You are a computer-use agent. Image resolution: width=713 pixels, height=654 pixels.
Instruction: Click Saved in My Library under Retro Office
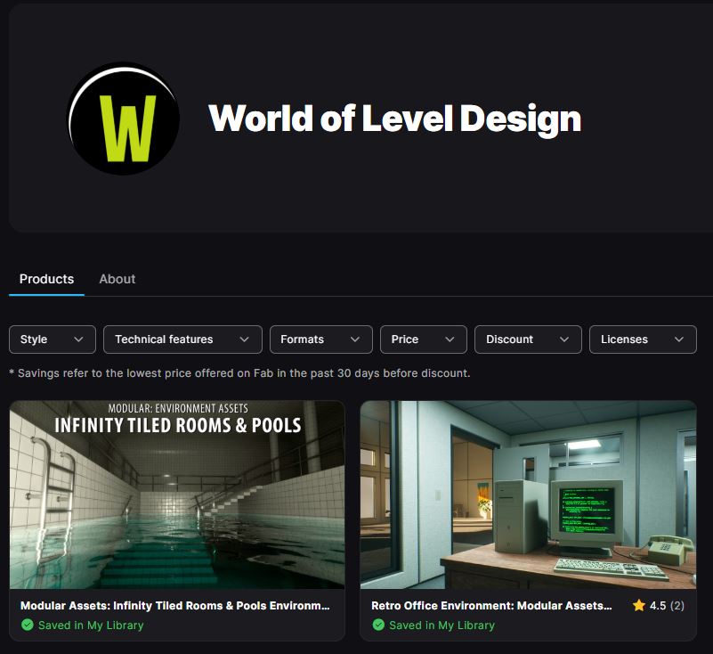tap(442, 625)
